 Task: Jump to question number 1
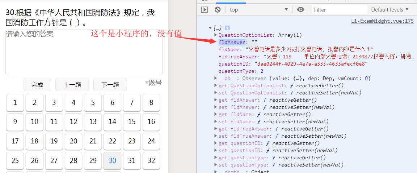point(15,103)
